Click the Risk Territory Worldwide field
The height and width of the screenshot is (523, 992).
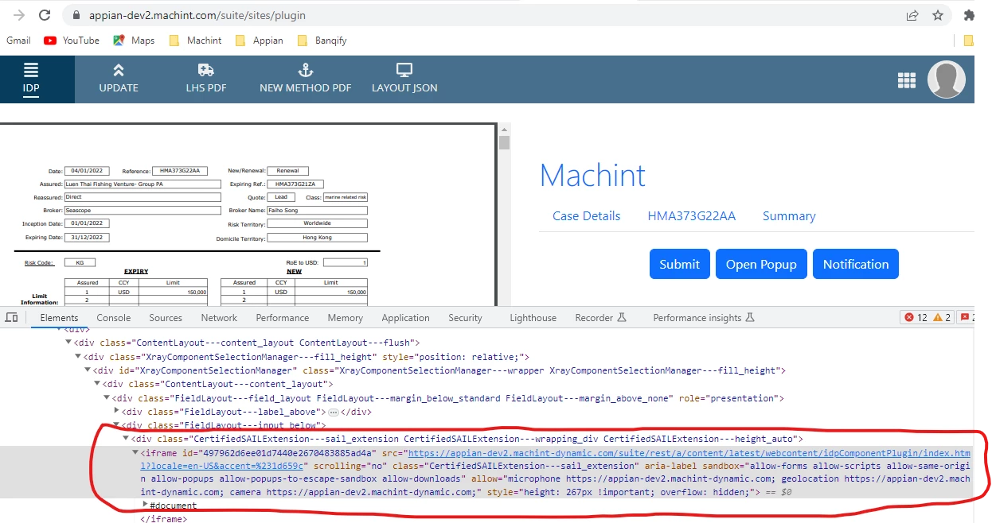click(317, 223)
